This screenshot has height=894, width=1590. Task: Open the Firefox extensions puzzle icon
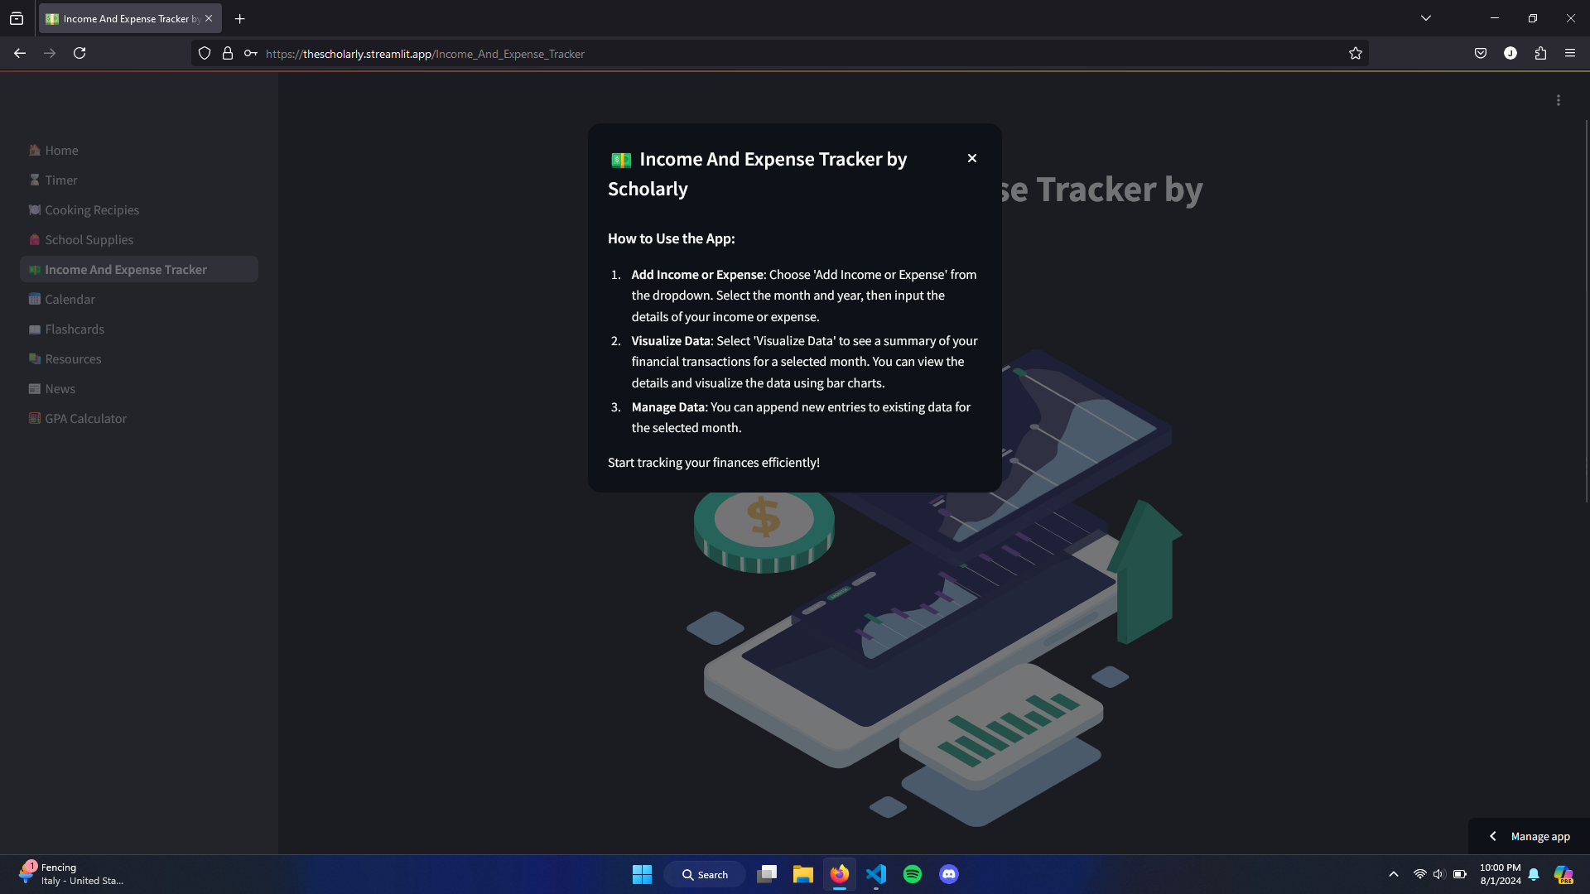click(1540, 54)
